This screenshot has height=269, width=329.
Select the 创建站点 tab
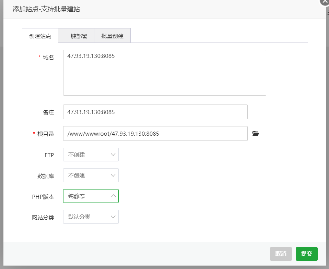40,36
